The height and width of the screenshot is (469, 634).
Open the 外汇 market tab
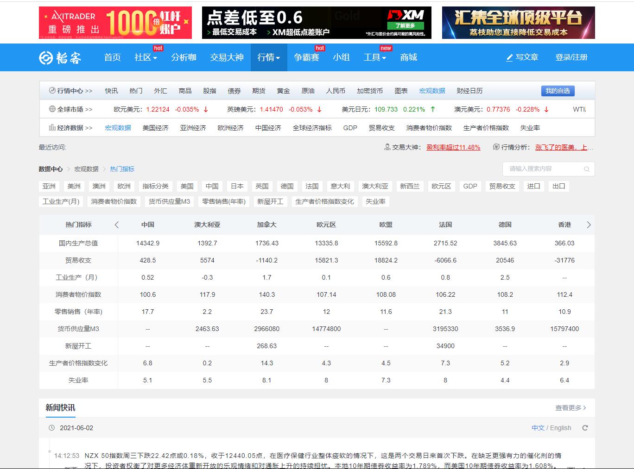pyautogui.click(x=160, y=91)
